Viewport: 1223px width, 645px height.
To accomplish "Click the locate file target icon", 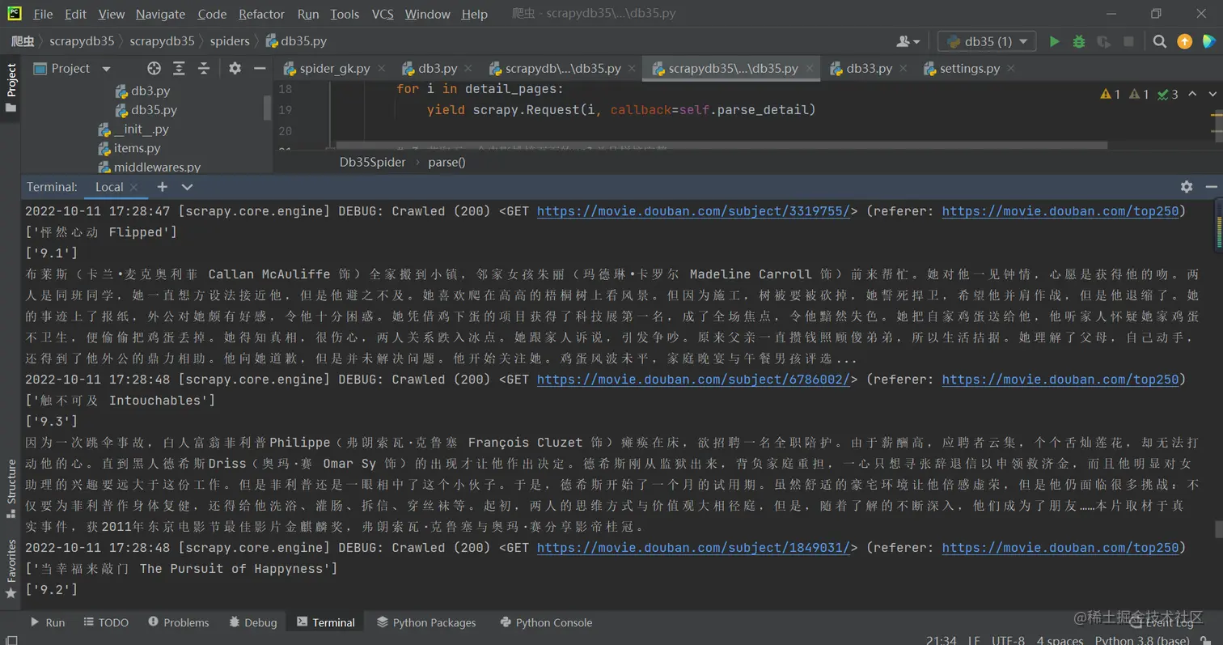I will [154, 69].
